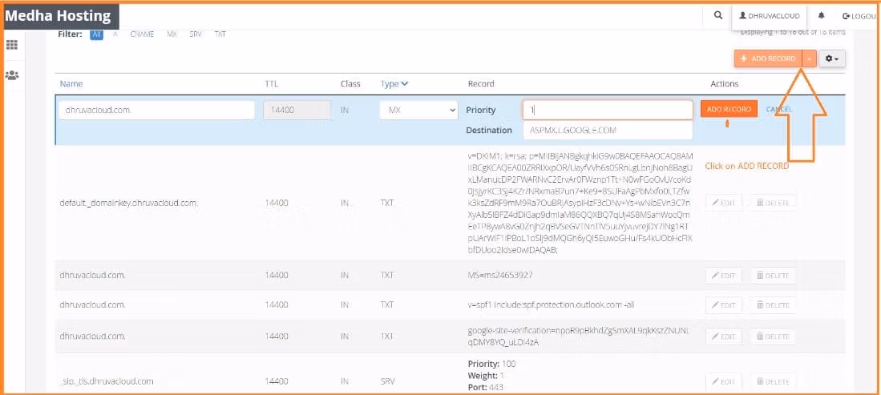The width and height of the screenshot is (881, 395).
Task: Cancel the new record row
Action: (778, 109)
